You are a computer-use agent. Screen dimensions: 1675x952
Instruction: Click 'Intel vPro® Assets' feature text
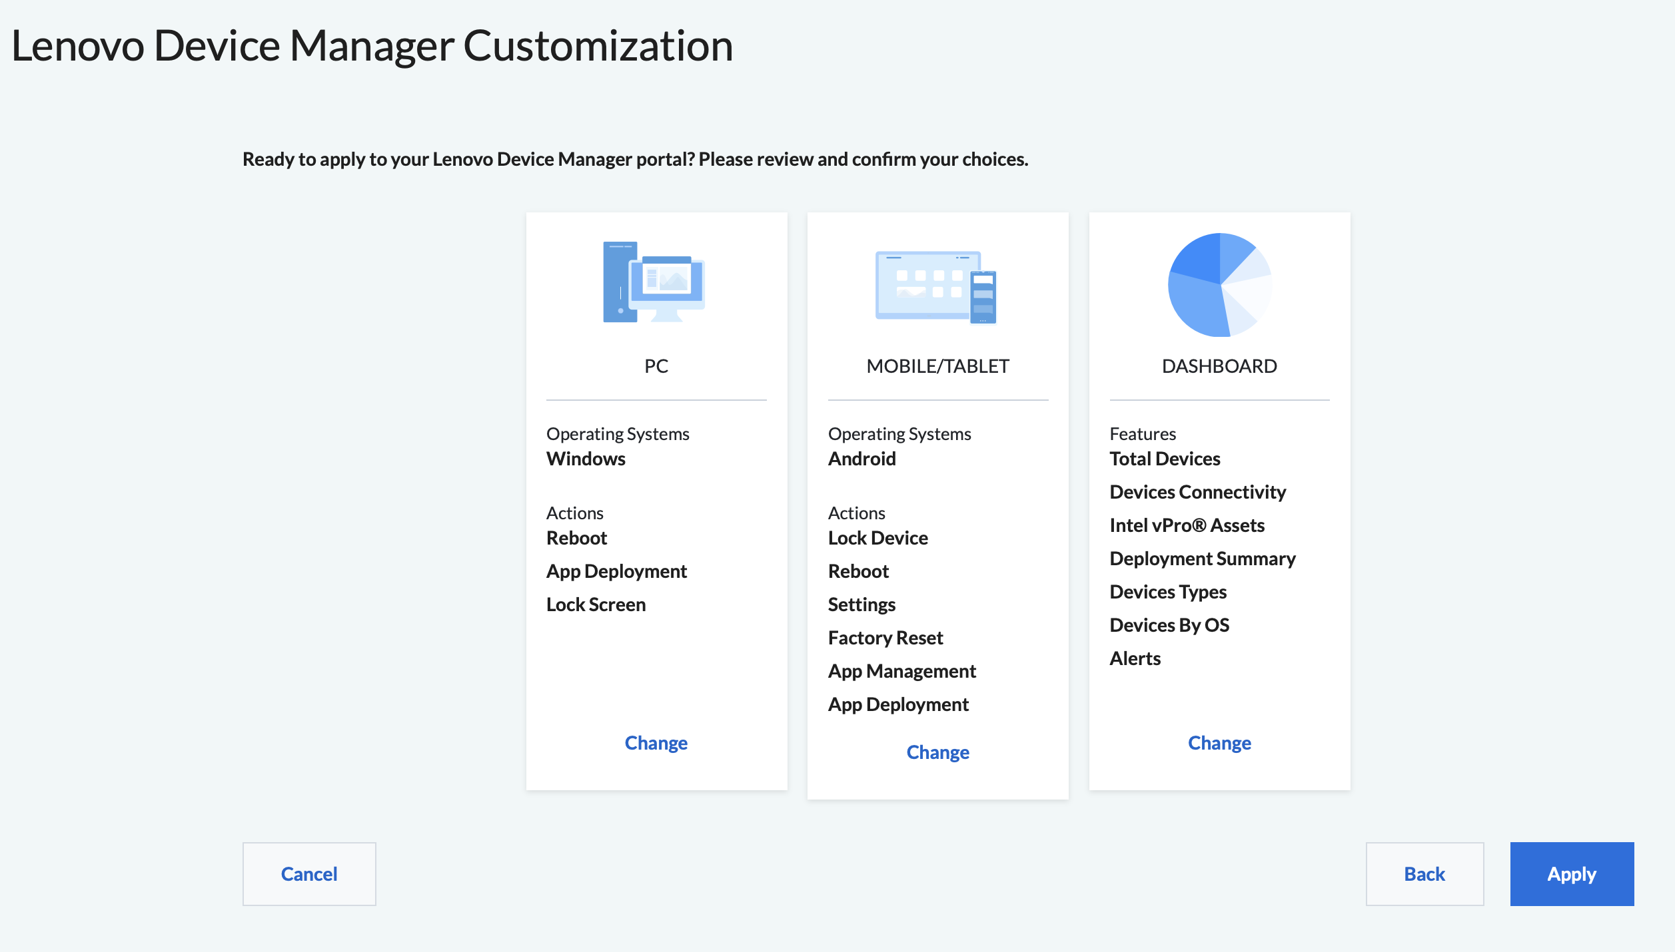[1187, 525]
